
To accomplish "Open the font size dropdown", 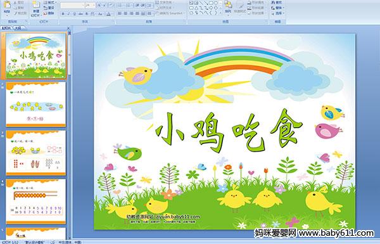I will (90, 5).
